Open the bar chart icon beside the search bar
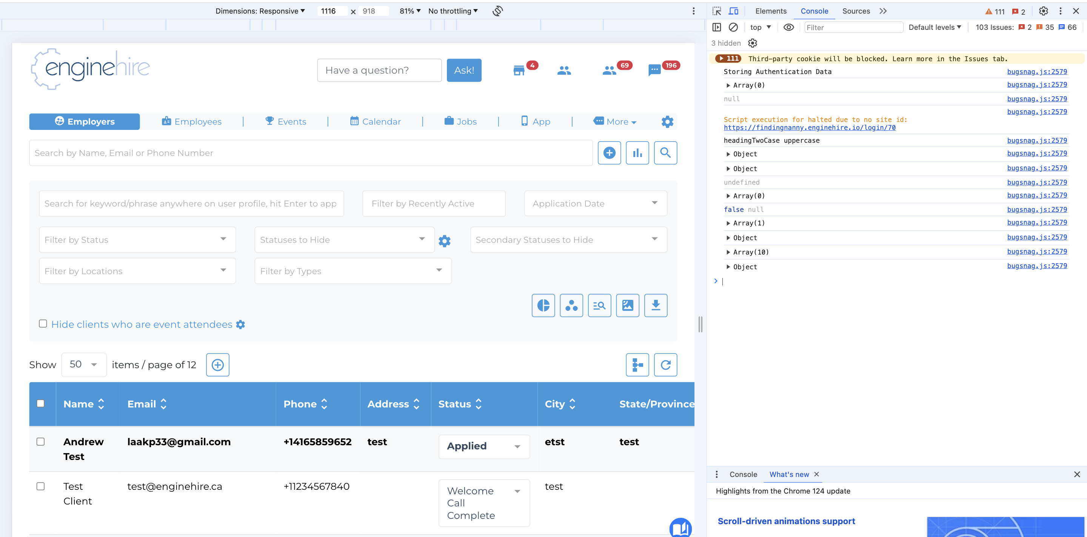The height and width of the screenshot is (537, 1087). tap(637, 153)
